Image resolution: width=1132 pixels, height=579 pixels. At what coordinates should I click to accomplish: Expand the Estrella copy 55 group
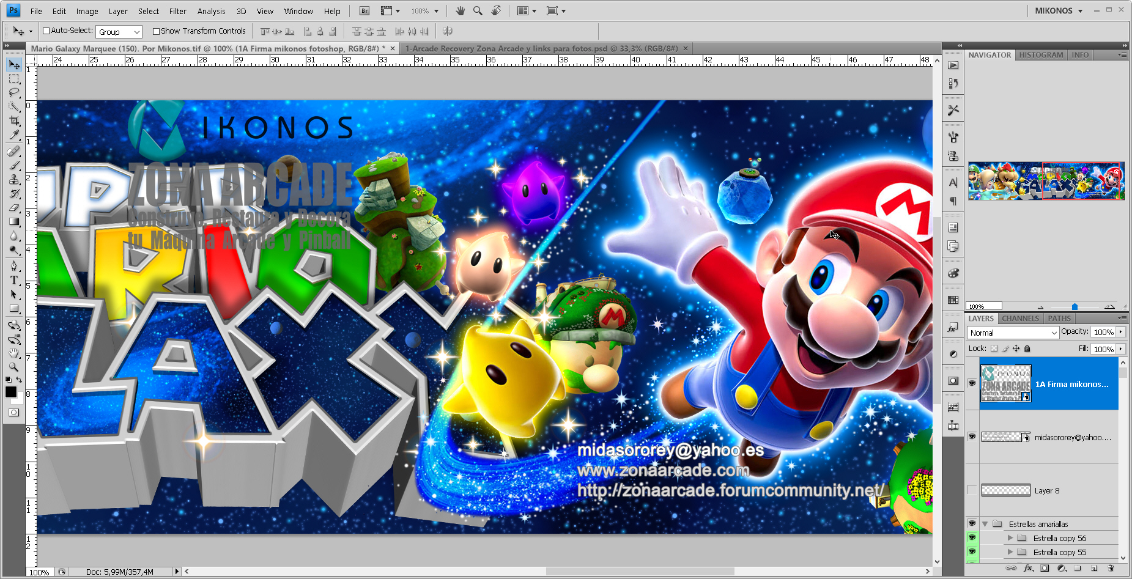(1010, 552)
